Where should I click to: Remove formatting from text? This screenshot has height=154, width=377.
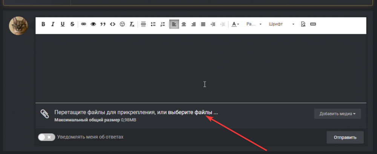pos(132,24)
